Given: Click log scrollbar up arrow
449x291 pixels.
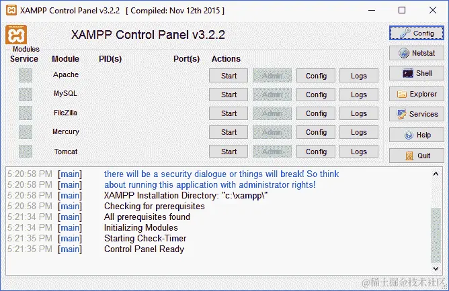Looking at the screenshot, I should click(436, 174).
